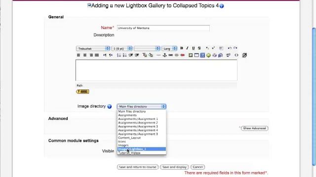Viewport: 316px width, 177px height.
Task: Toggle bold formatting in description editor
Action: 182,48
